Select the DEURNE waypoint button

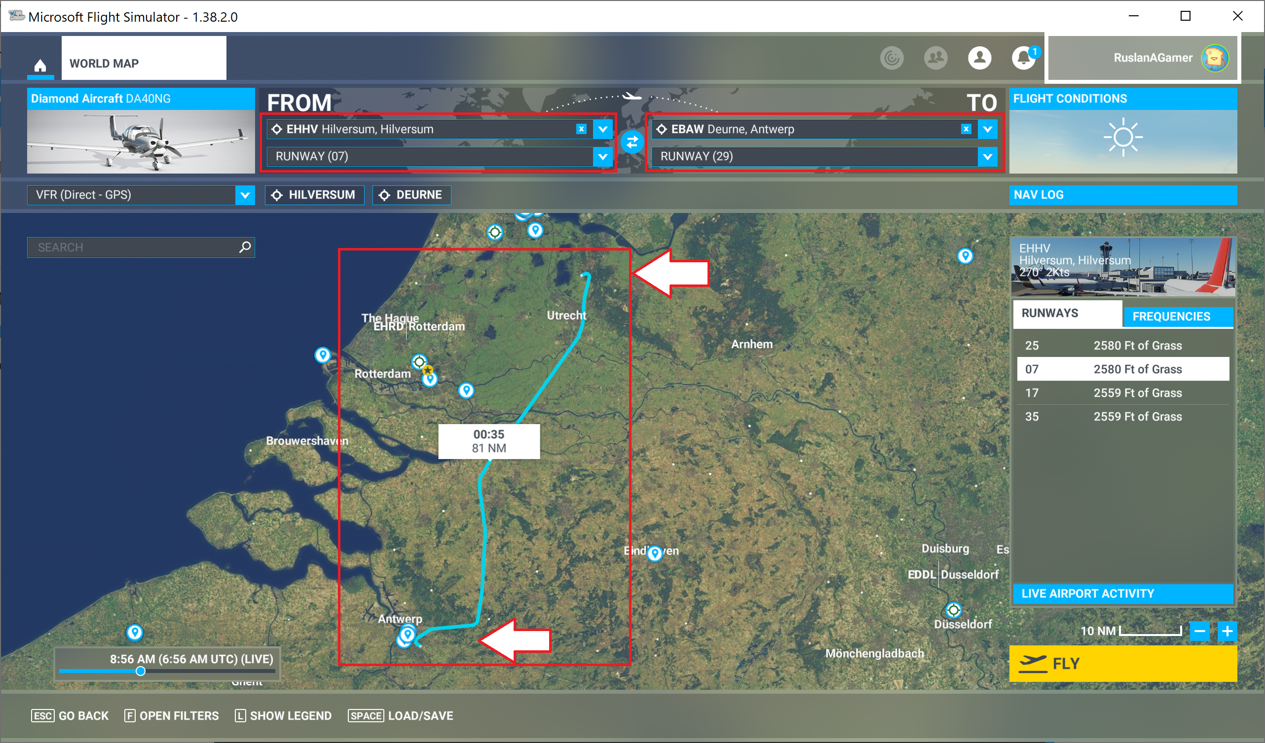pyautogui.click(x=411, y=195)
